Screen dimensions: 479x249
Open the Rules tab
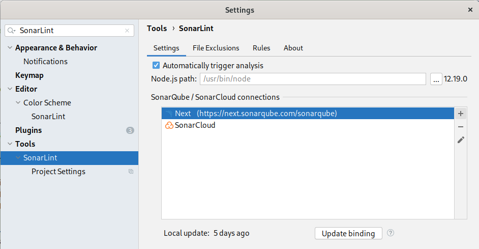pyautogui.click(x=261, y=48)
